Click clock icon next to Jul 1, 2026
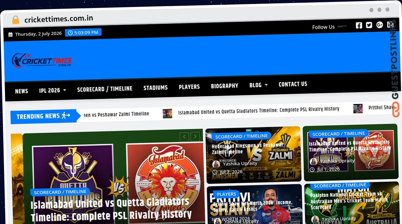Screen dimensions: 402x224 pyautogui.click(x=312, y=170)
